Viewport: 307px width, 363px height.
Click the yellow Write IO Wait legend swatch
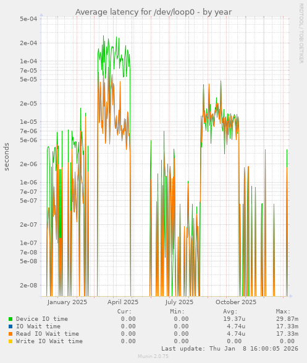pyautogui.click(x=11, y=341)
